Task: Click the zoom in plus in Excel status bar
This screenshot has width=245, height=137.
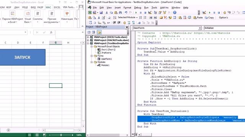Action: 72,135
